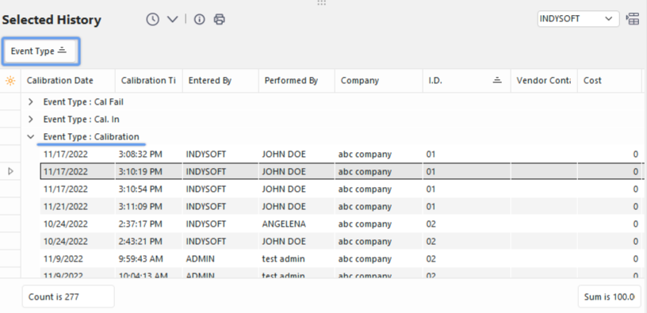Screen dimensions: 647x313
Task: Click the Performed By column header
Action: coord(297,81)
